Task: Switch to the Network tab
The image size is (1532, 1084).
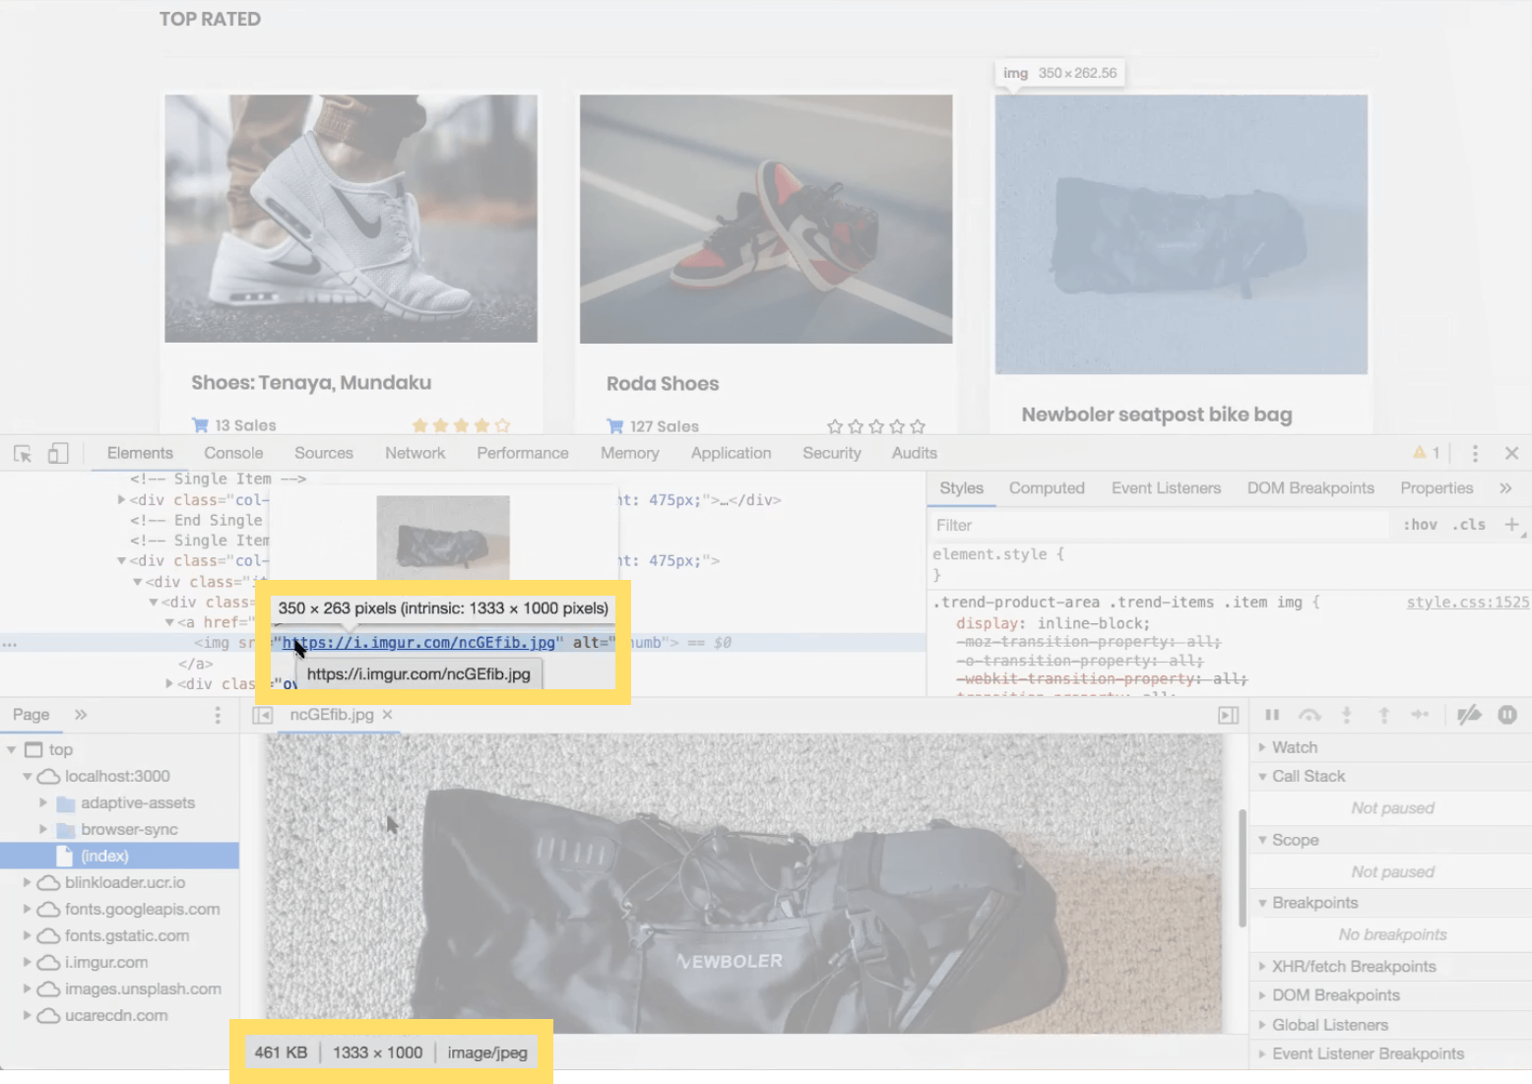Action: click(415, 453)
